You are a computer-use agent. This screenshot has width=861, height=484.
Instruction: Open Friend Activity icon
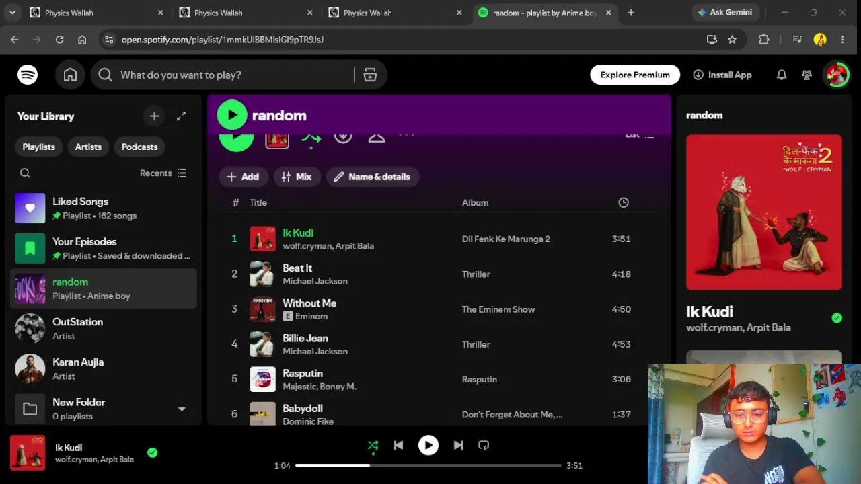(807, 75)
